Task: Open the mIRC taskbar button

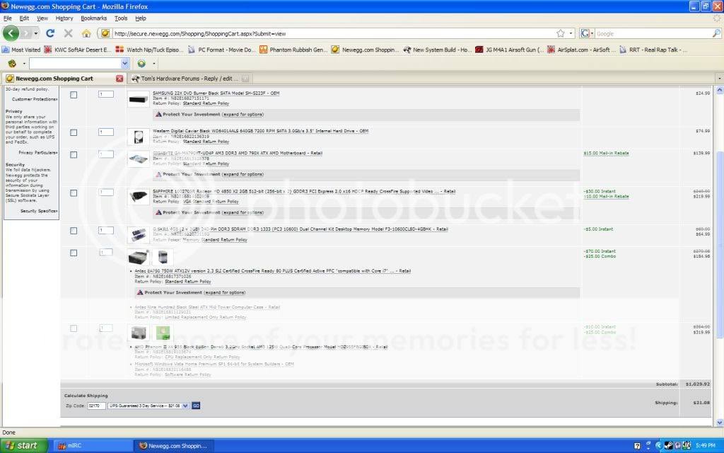Action: 93,446
